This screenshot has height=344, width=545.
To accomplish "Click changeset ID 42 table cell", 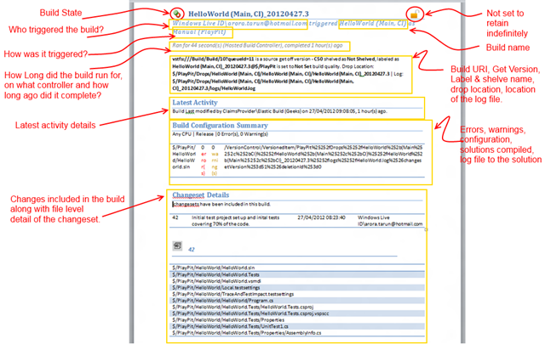I will click(175, 217).
